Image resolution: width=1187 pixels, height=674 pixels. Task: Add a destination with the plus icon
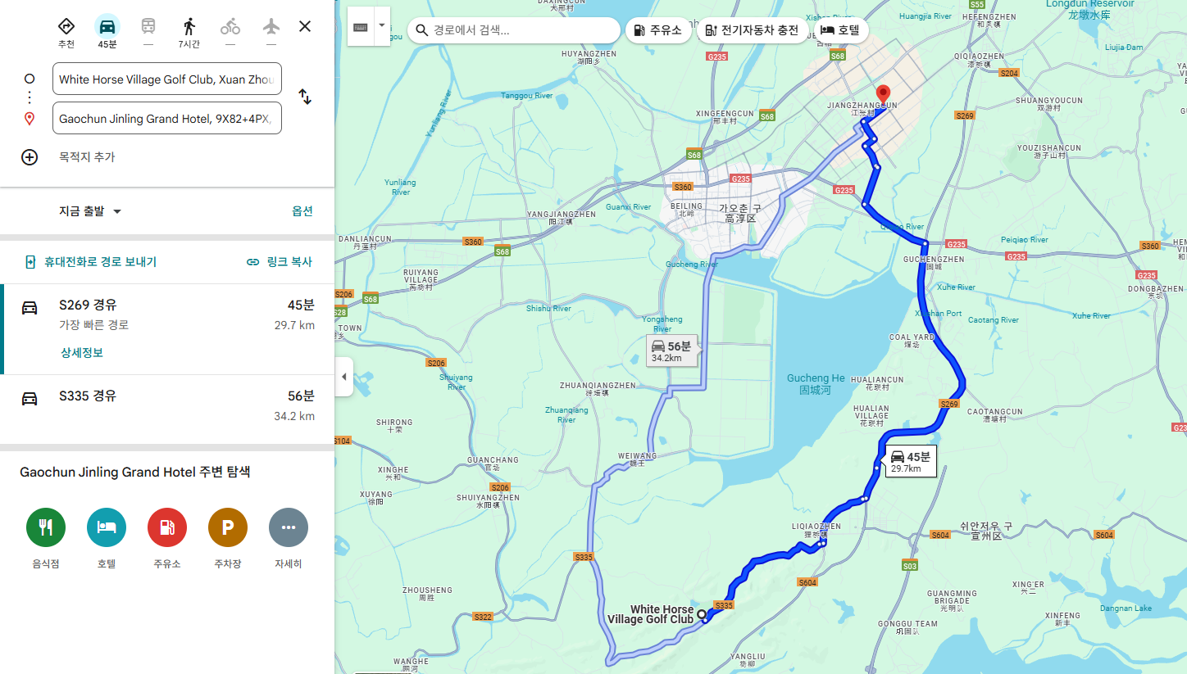(30, 157)
